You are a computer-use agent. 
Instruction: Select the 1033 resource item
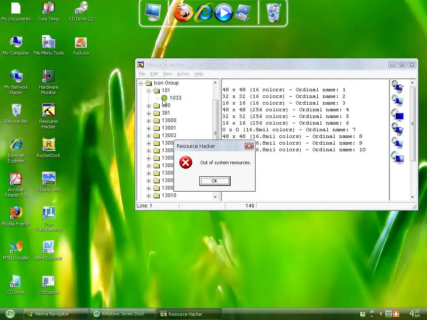(175, 97)
